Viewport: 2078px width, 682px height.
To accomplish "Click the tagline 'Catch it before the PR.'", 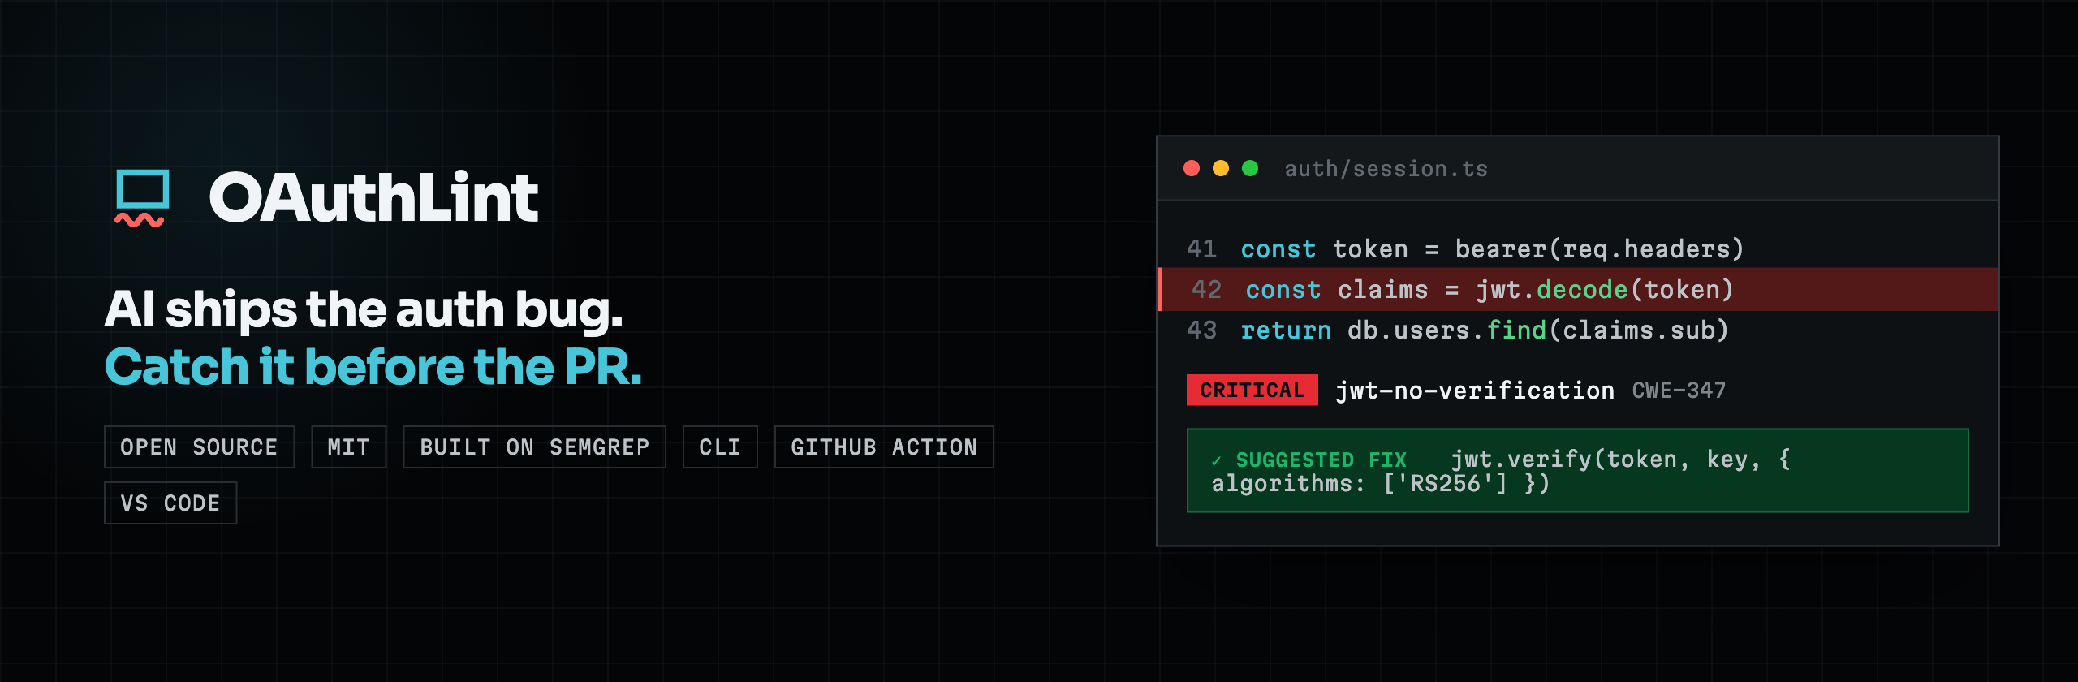I will coord(373,367).
